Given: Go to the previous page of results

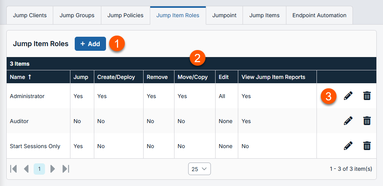Looking at the screenshot, I should tap(26, 169).
